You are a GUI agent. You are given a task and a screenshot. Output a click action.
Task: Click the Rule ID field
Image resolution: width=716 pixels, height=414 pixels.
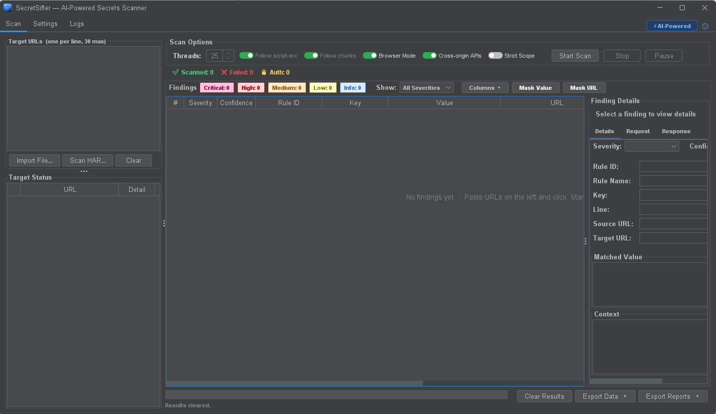674,166
